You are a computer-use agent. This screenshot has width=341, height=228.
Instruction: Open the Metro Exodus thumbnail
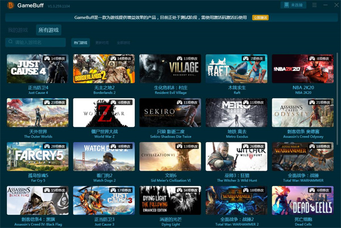(x=236, y=113)
